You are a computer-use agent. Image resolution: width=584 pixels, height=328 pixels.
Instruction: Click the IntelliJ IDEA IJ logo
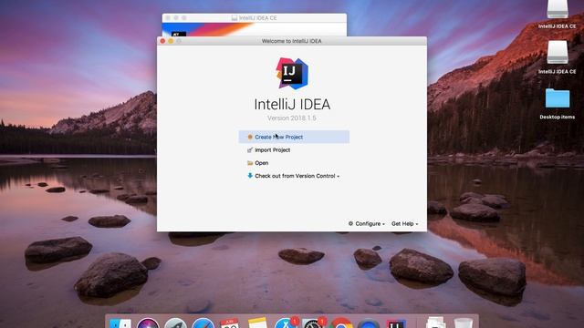coord(292,74)
